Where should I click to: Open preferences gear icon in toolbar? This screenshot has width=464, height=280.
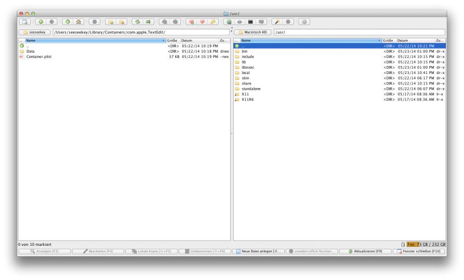304,22
